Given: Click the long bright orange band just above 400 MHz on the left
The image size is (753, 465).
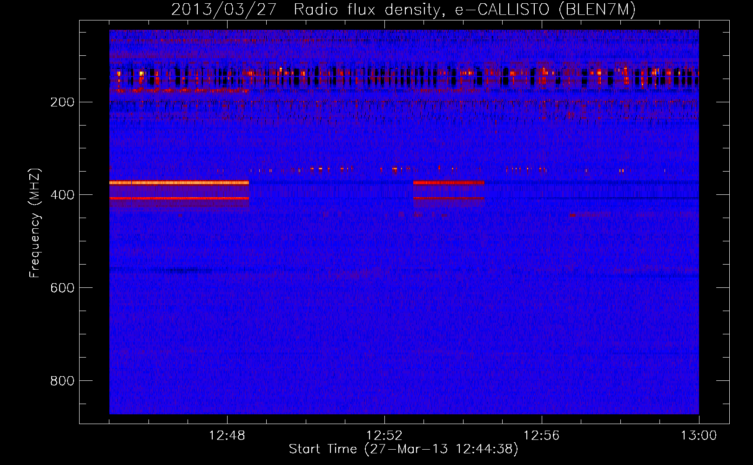Looking at the screenshot, I should (x=179, y=183).
